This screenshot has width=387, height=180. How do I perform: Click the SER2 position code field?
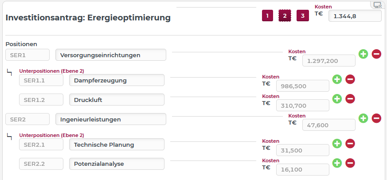coord(27,119)
